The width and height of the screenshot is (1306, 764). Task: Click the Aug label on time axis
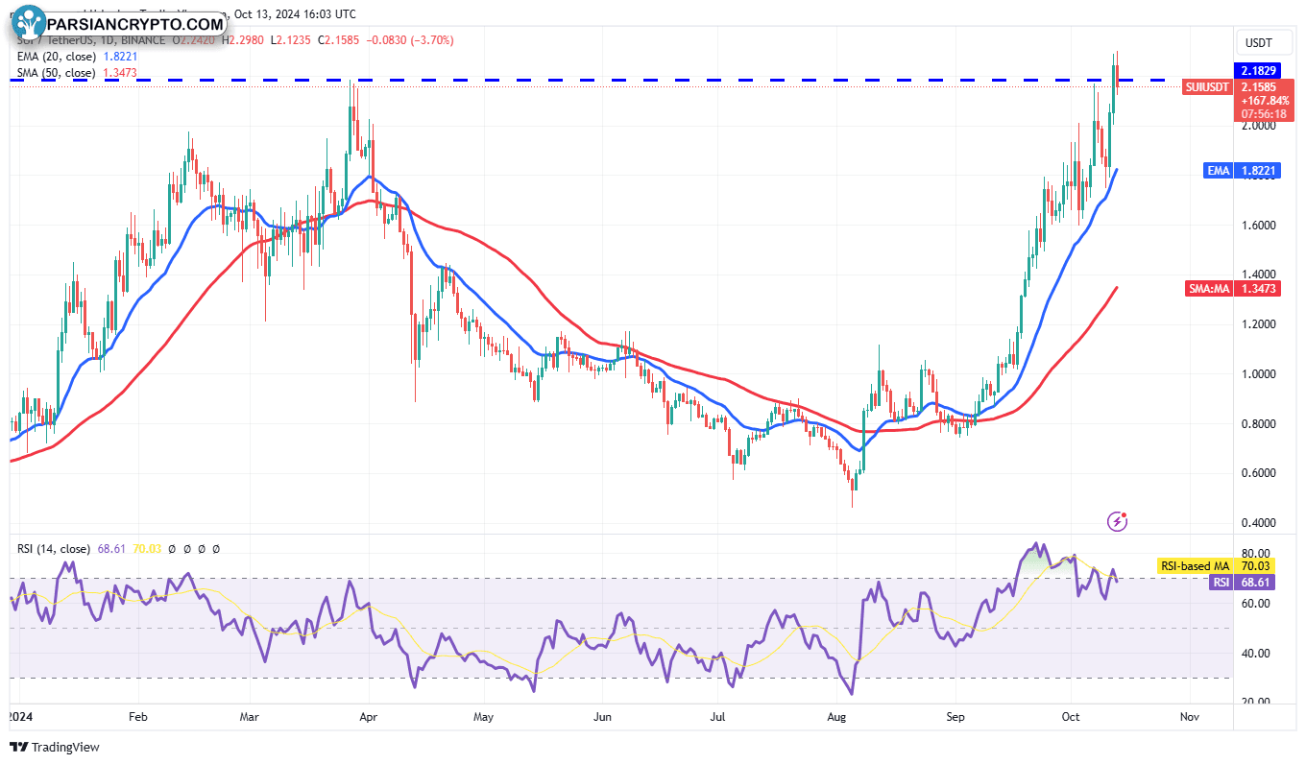click(x=836, y=716)
